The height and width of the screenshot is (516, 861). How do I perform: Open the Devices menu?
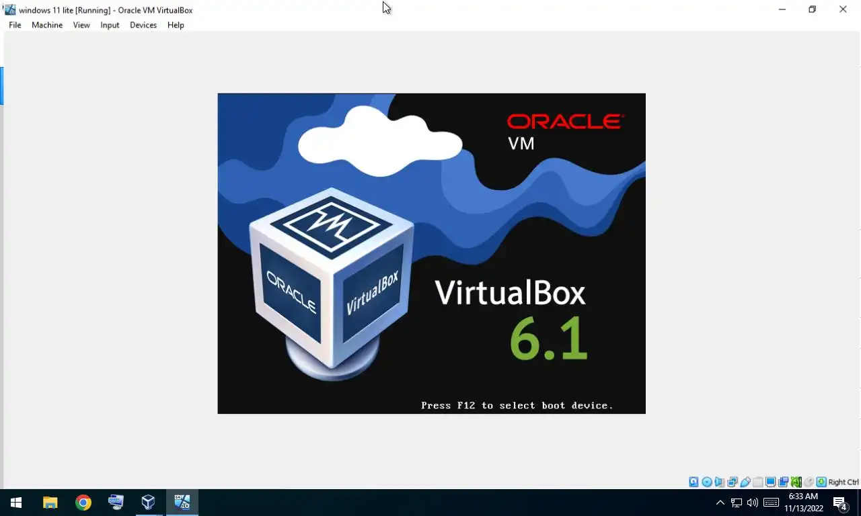[143, 25]
